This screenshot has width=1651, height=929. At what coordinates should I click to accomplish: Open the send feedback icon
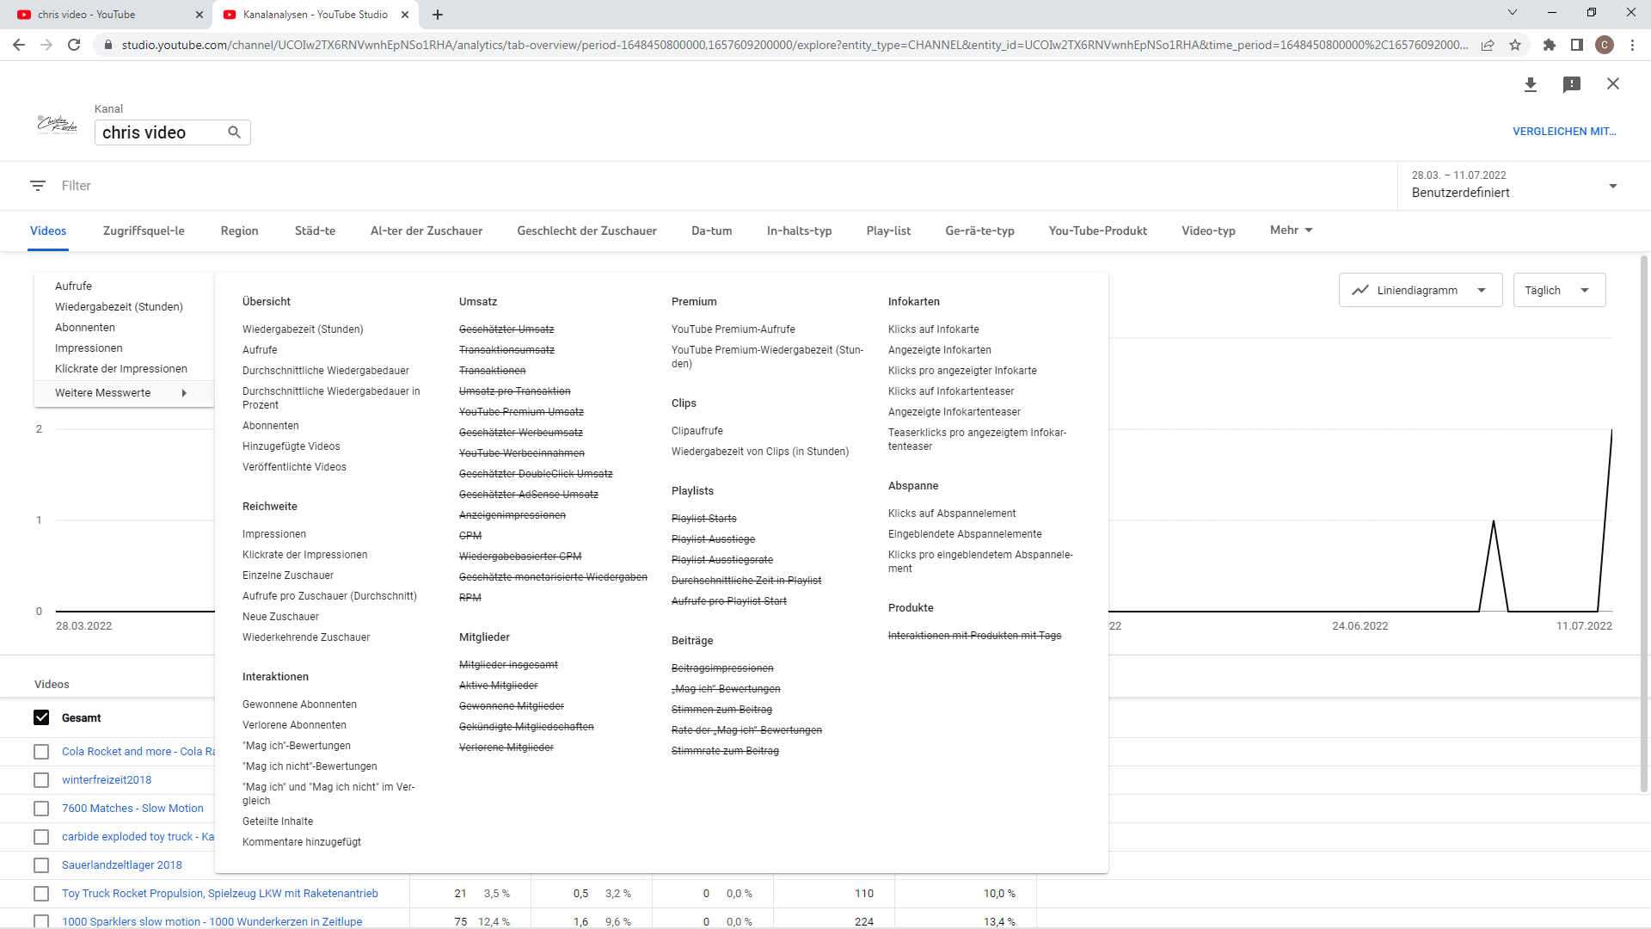click(x=1572, y=84)
